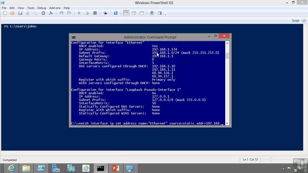Open Action Center flag icon
308x173 pixels.
(x=289, y=168)
